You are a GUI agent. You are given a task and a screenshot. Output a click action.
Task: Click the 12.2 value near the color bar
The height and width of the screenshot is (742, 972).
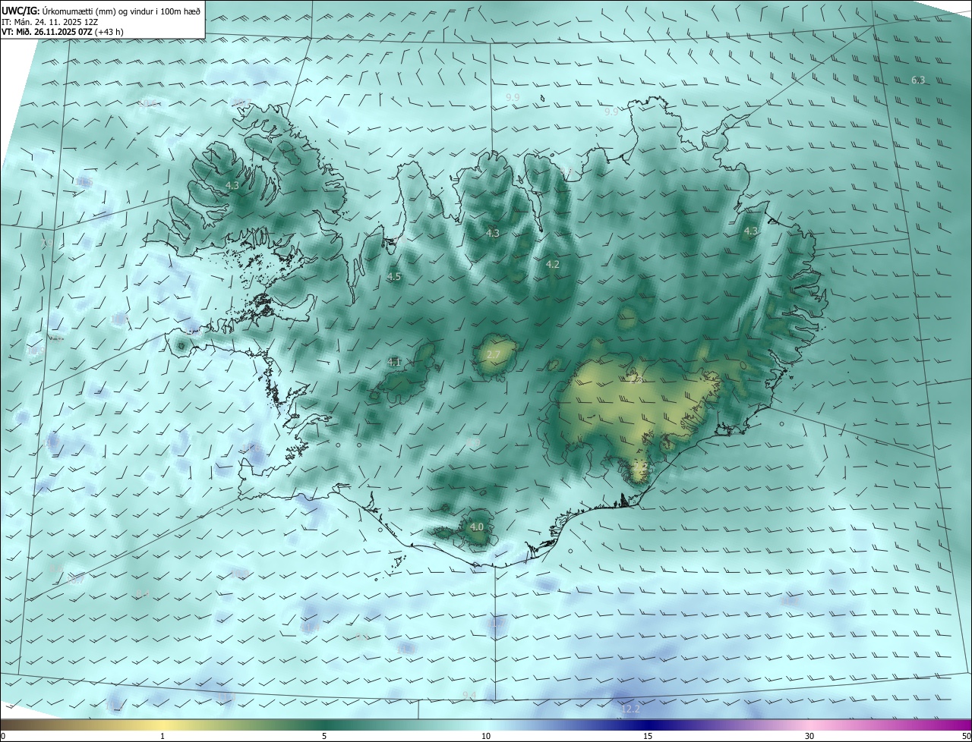click(631, 709)
